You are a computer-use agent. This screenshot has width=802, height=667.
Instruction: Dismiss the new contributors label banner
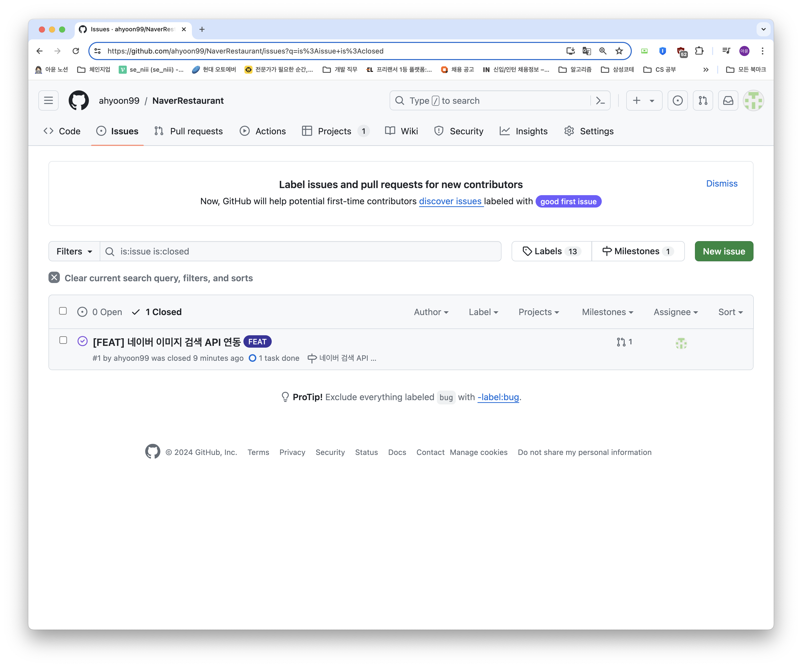click(x=721, y=184)
